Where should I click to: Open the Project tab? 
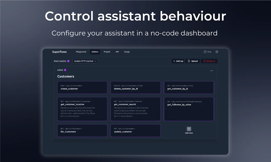pos(107,52)
